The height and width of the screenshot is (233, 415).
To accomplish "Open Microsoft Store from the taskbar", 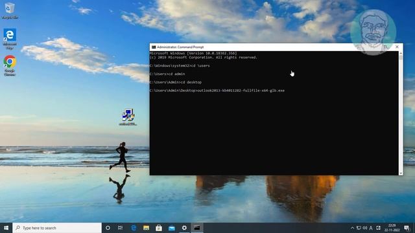I will tap(159, 228).
